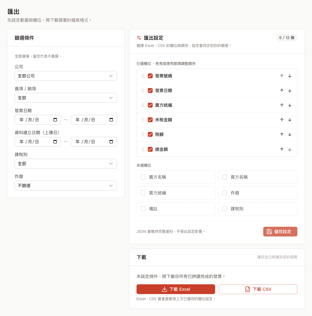Check the 買方統編 unselected column
The image size is (312, 316).
pyautogui.click(x=143, y=193)
